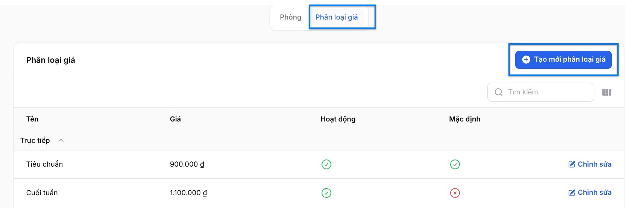Click the 1.100.000 đ price cell
This screenshot has height=208, width=625.
coord(188,193)
